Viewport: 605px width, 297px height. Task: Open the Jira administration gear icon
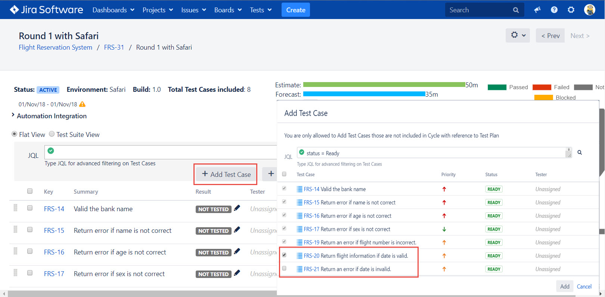(571, 10)
